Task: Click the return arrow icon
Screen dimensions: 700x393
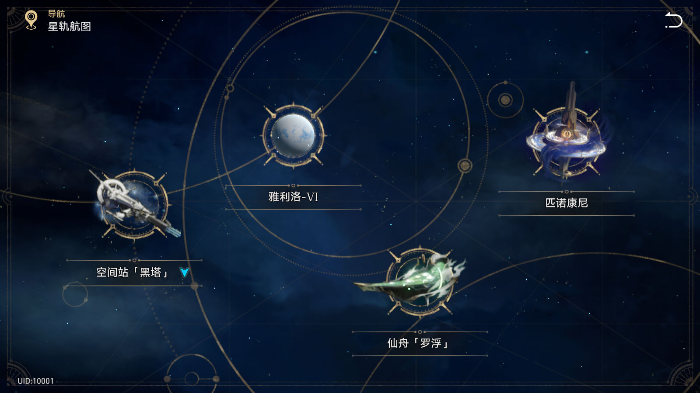Action: (673, 20)
